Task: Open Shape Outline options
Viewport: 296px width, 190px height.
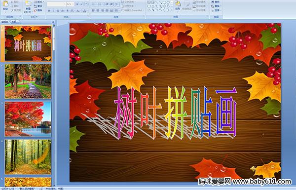Action: (x=199, y=6)
